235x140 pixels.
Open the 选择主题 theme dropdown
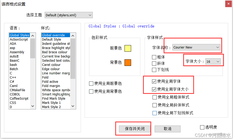[69, 15]
